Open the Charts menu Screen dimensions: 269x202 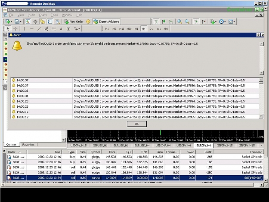point(43,15)
